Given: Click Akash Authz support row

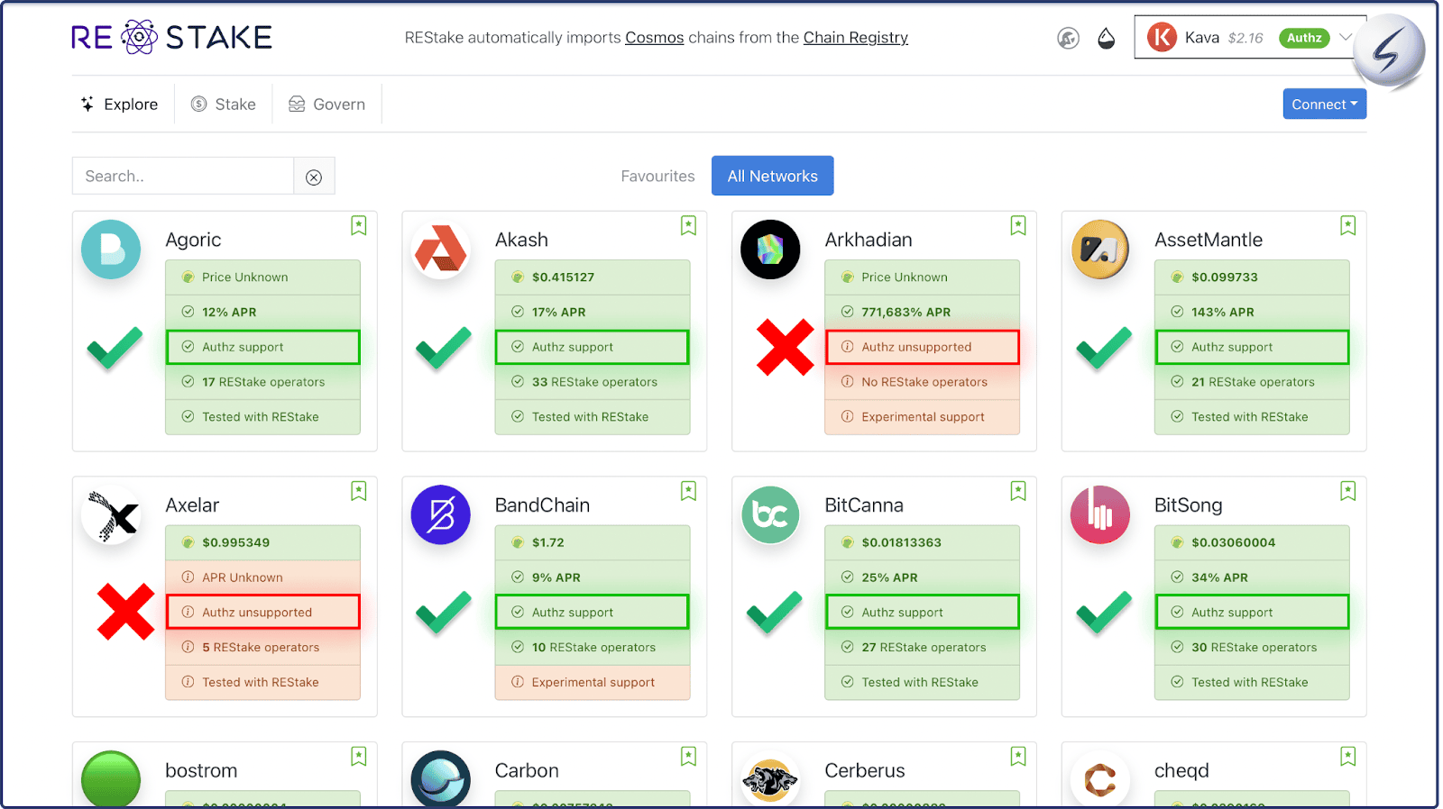Looking at the screenshot, I should 593,347.
